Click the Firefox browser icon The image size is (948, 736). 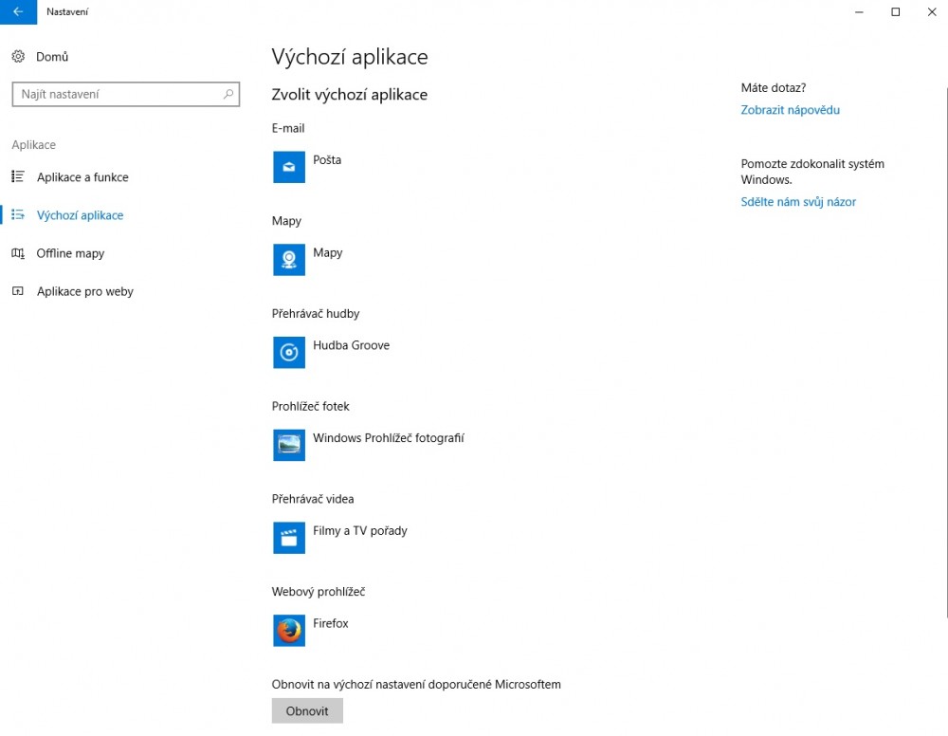[289, 631]
